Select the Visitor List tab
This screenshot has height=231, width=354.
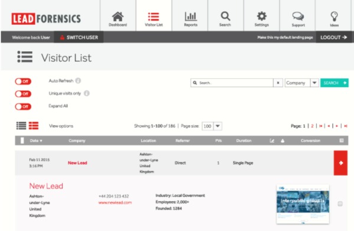click(x=154, y=16)
